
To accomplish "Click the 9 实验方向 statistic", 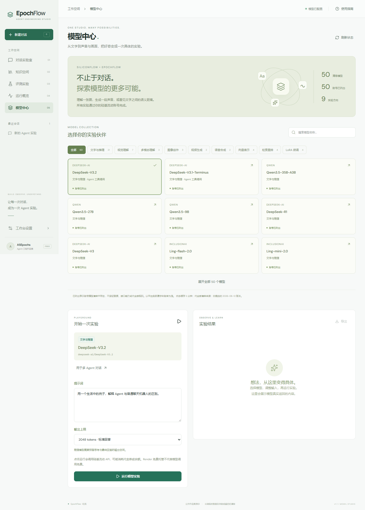I will [x=330, y=99].
